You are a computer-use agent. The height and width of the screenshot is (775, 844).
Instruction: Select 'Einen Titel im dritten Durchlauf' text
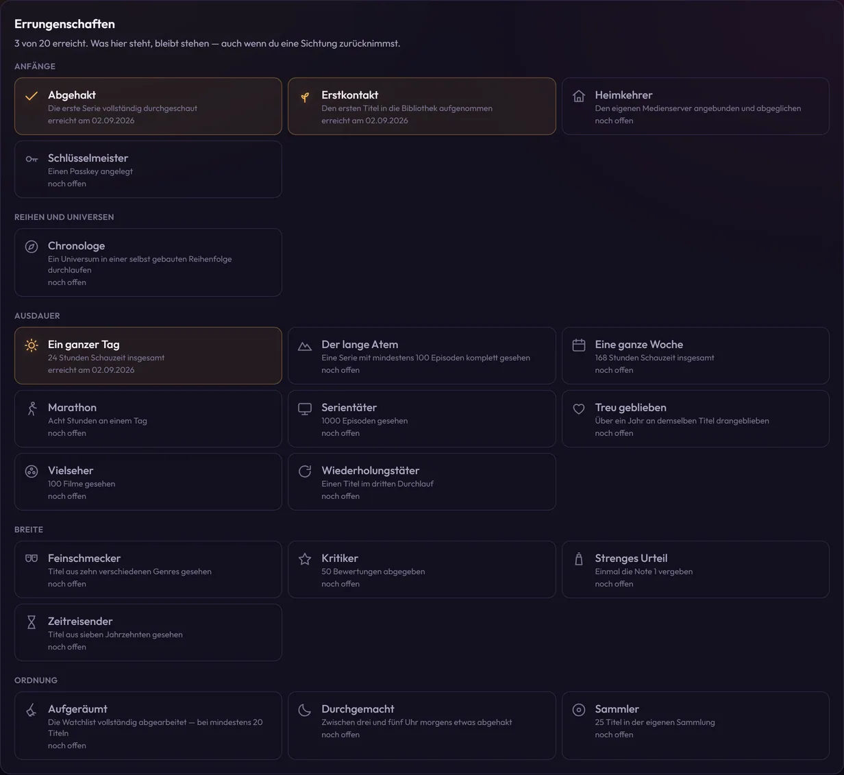click(x=377, y=484)
